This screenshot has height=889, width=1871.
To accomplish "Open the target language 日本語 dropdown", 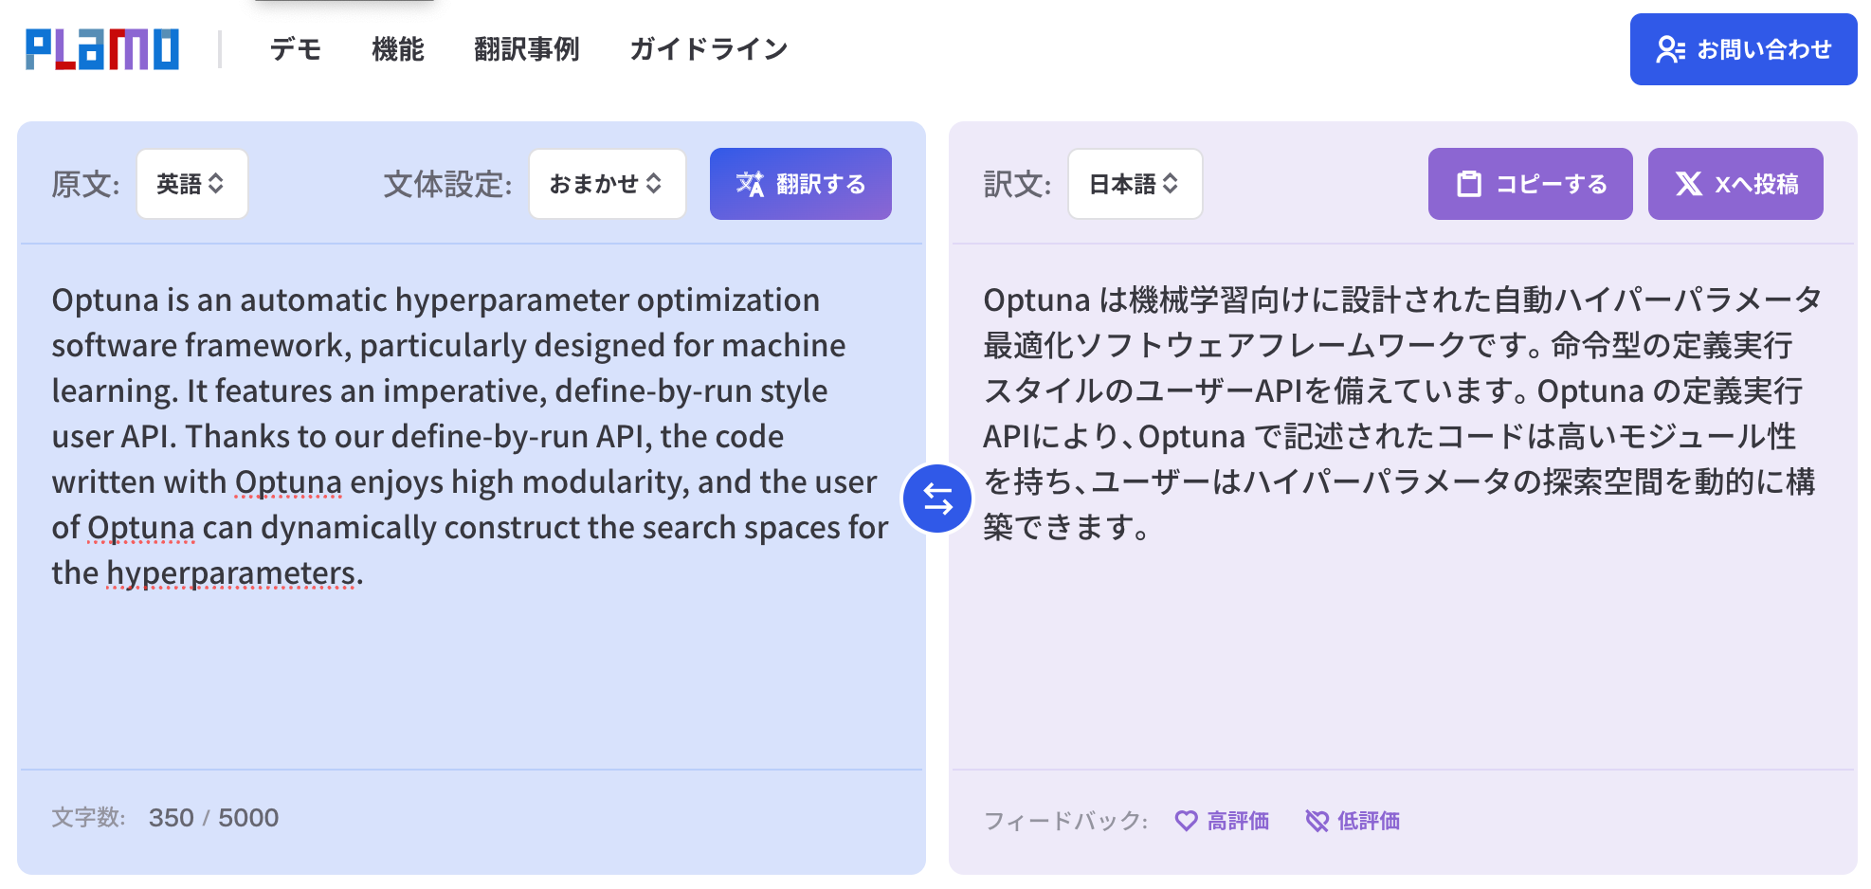I will tap(1135, 184).
